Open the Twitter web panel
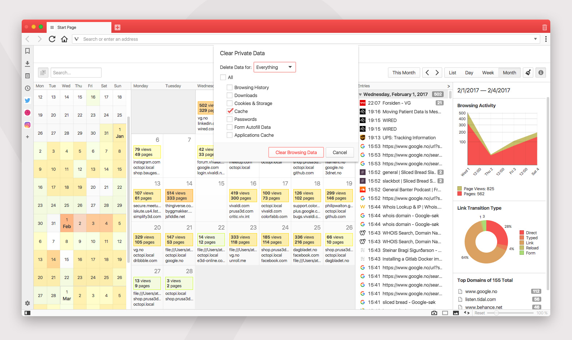This screenshot has height=340, width=572. click(27, 100)
